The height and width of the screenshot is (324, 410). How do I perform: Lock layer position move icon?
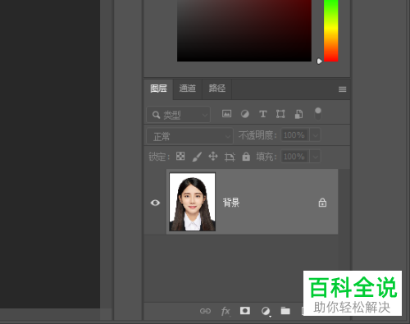pos(213,157)
